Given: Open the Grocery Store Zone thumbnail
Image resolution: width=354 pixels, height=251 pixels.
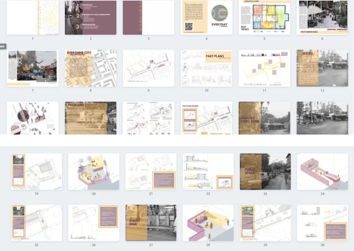Looking at the screenshot, I should coord(264,118).
